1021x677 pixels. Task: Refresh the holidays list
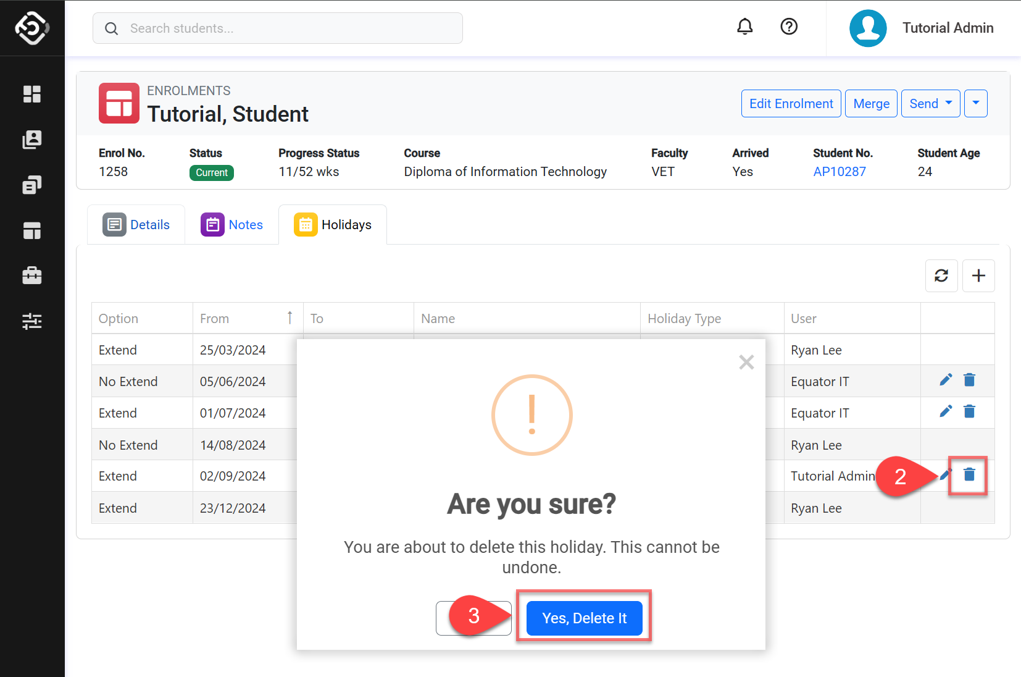(x=941, y=275)
